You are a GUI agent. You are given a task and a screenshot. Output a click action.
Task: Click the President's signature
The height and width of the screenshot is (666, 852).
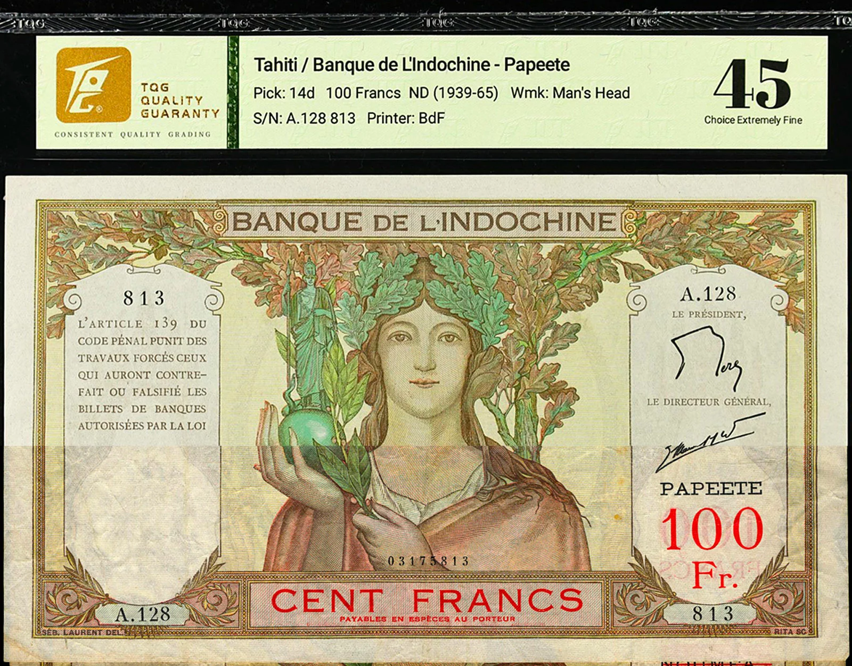point(707,357)
